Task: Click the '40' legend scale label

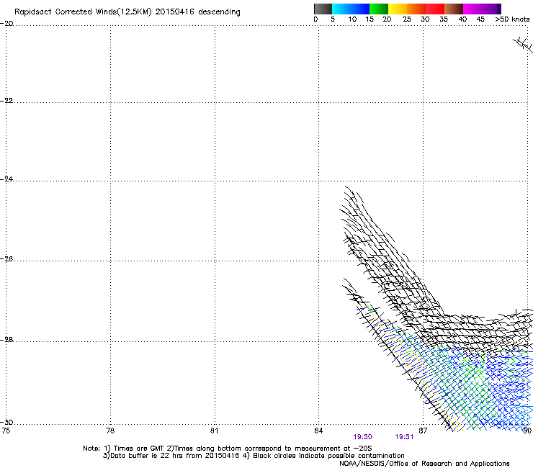Action: pyautogui.click(x=462, y=19)
